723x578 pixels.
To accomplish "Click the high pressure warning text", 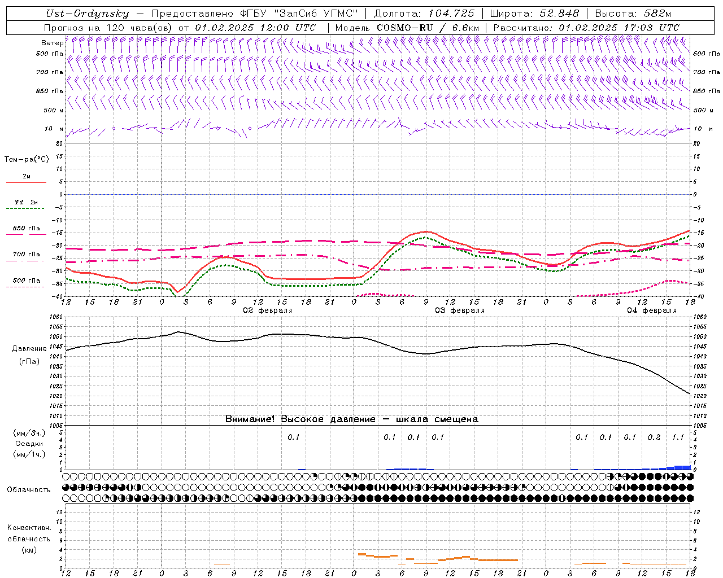I will point(351,419).
